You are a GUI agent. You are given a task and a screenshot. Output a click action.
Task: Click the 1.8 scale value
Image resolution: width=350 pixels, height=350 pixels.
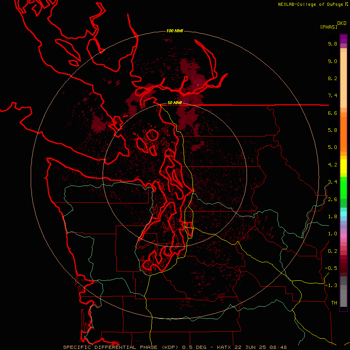click(x=332, y=217)
